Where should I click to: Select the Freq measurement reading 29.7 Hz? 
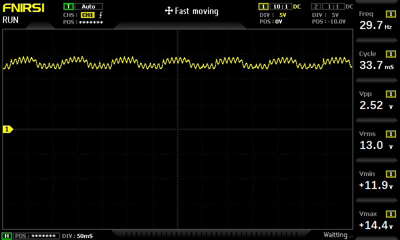pyautogui.click(x=375, y=25)
